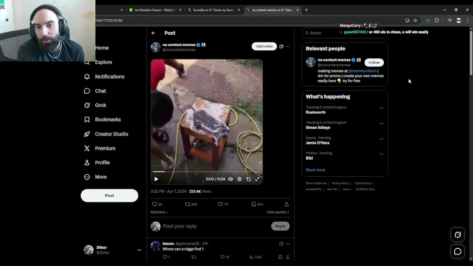Click Show more under What's happening
Viewport: 473px width, 266px height.
click(x=315, y=170)
